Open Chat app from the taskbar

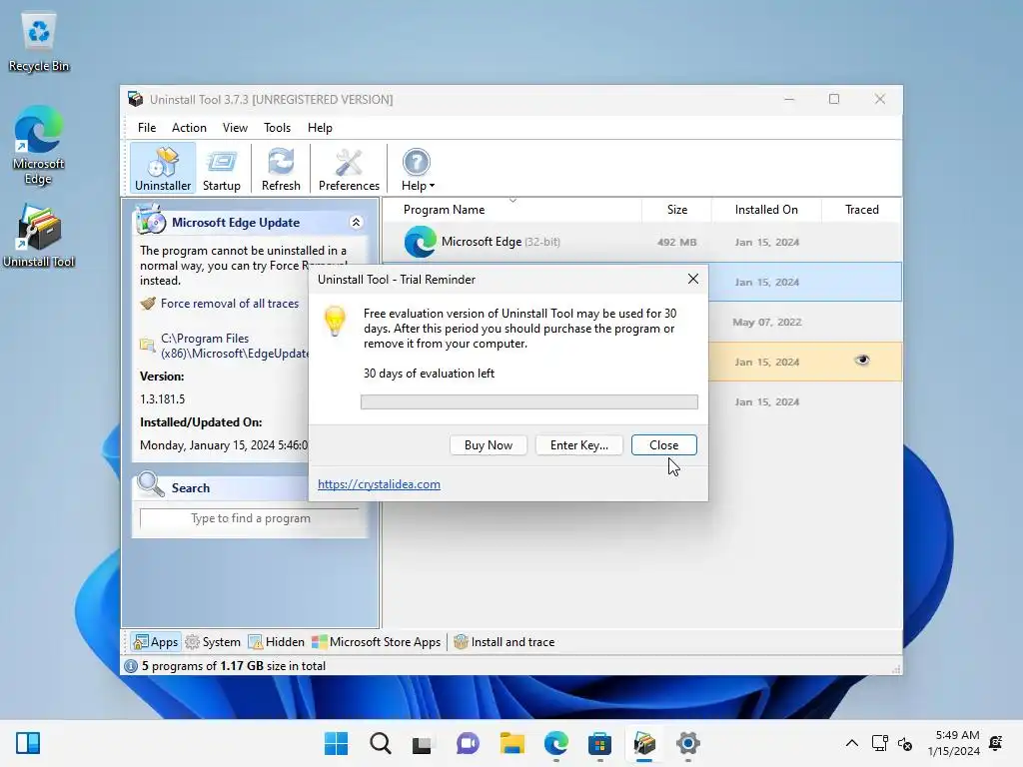pos(468,743)
